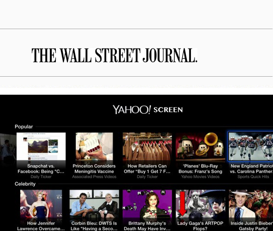Click the Yahoo! Screen logo
The width and height of the screenshot is (273, 231).
[148, 109]
